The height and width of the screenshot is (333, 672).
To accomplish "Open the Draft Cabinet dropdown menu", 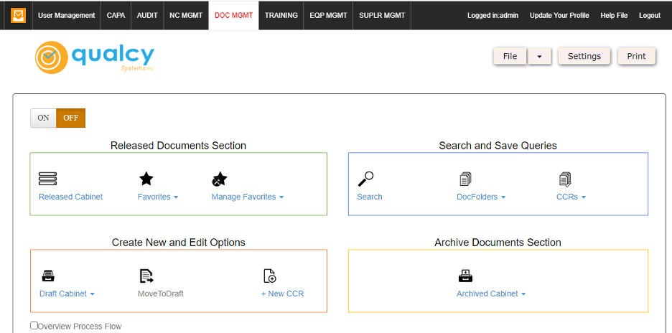I will 67,294.
